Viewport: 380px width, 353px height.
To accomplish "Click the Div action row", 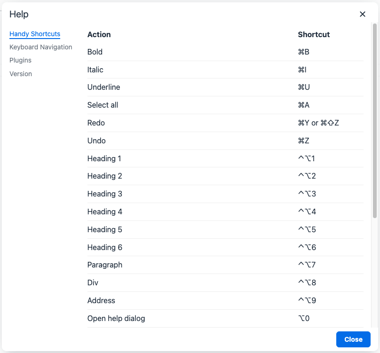I will pos(93,282).
